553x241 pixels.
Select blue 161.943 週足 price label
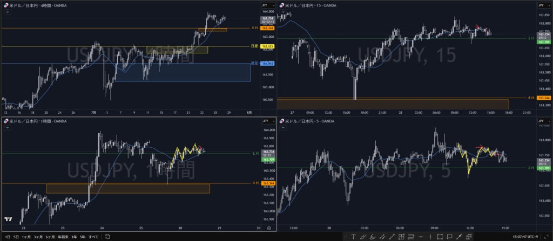point(268,64)
